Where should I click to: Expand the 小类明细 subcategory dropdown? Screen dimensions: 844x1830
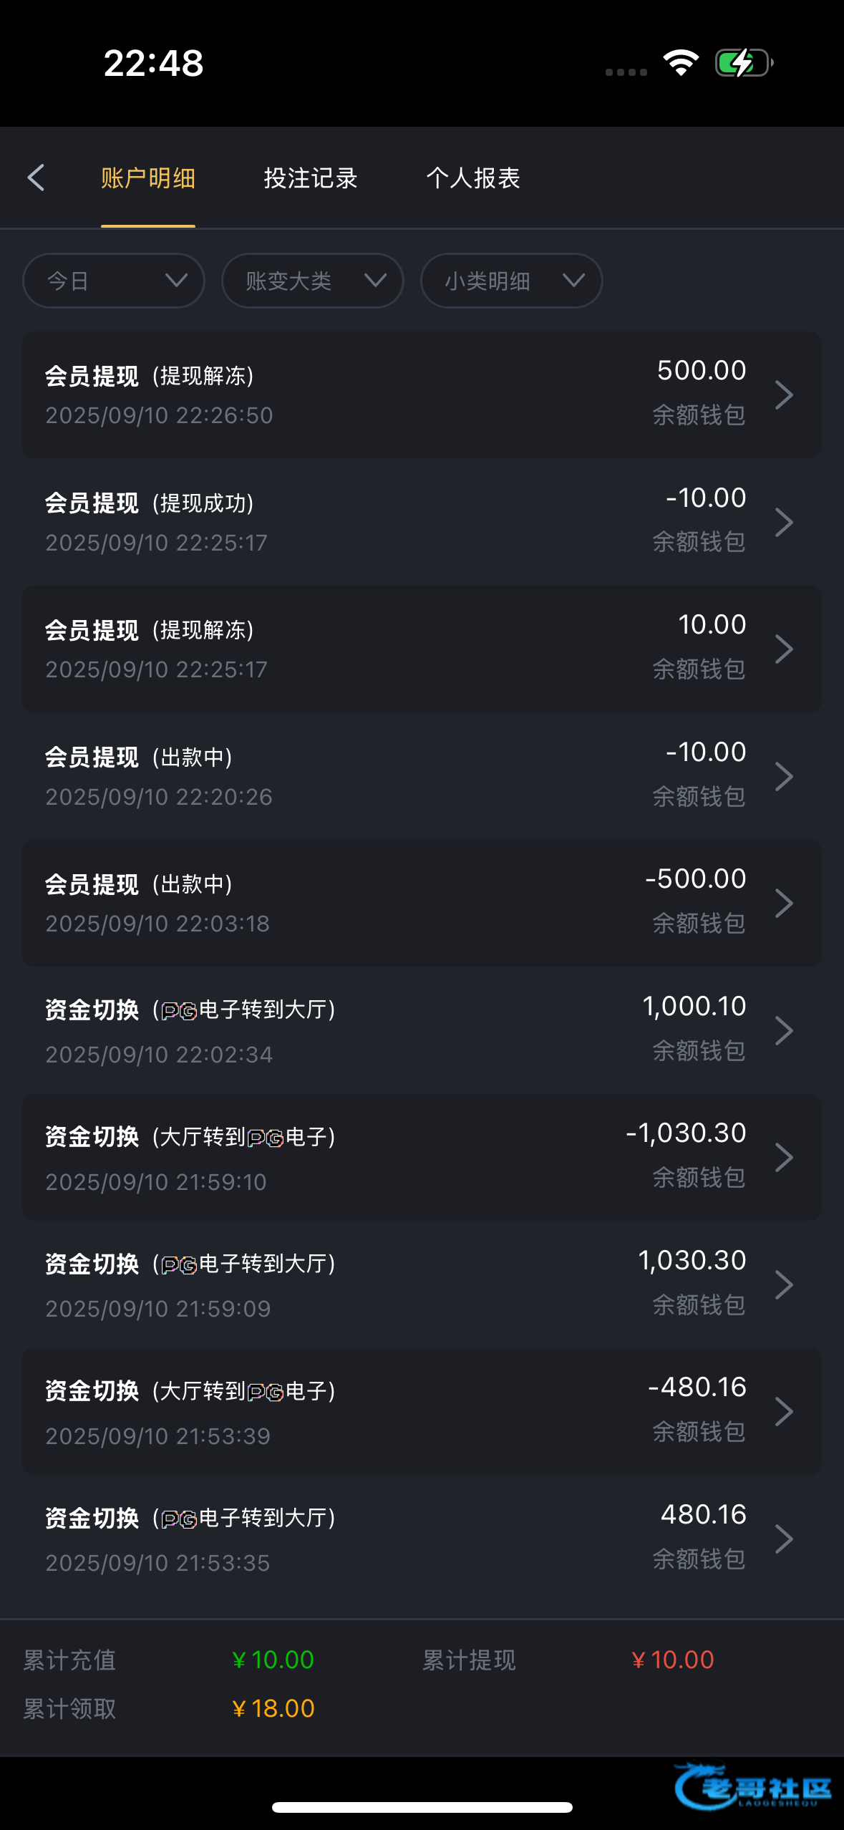(511, 281)
